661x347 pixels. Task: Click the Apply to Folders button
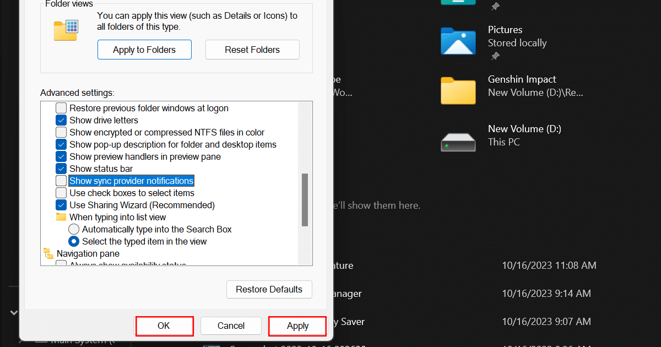[144, 50]
